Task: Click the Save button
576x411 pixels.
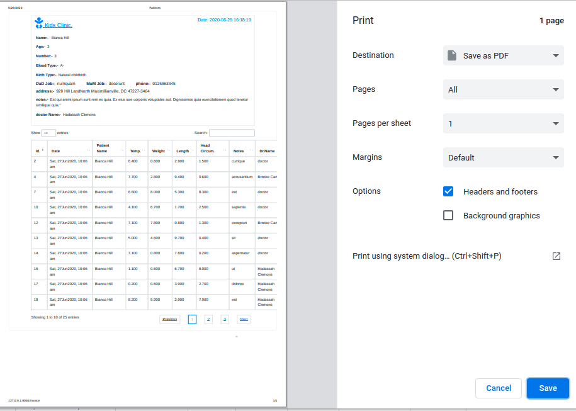Action: (548, 388)
